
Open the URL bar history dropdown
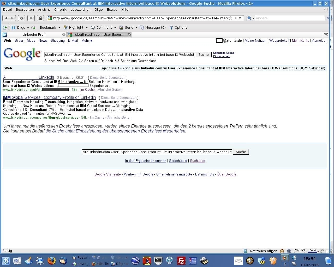tap(240, 18)
